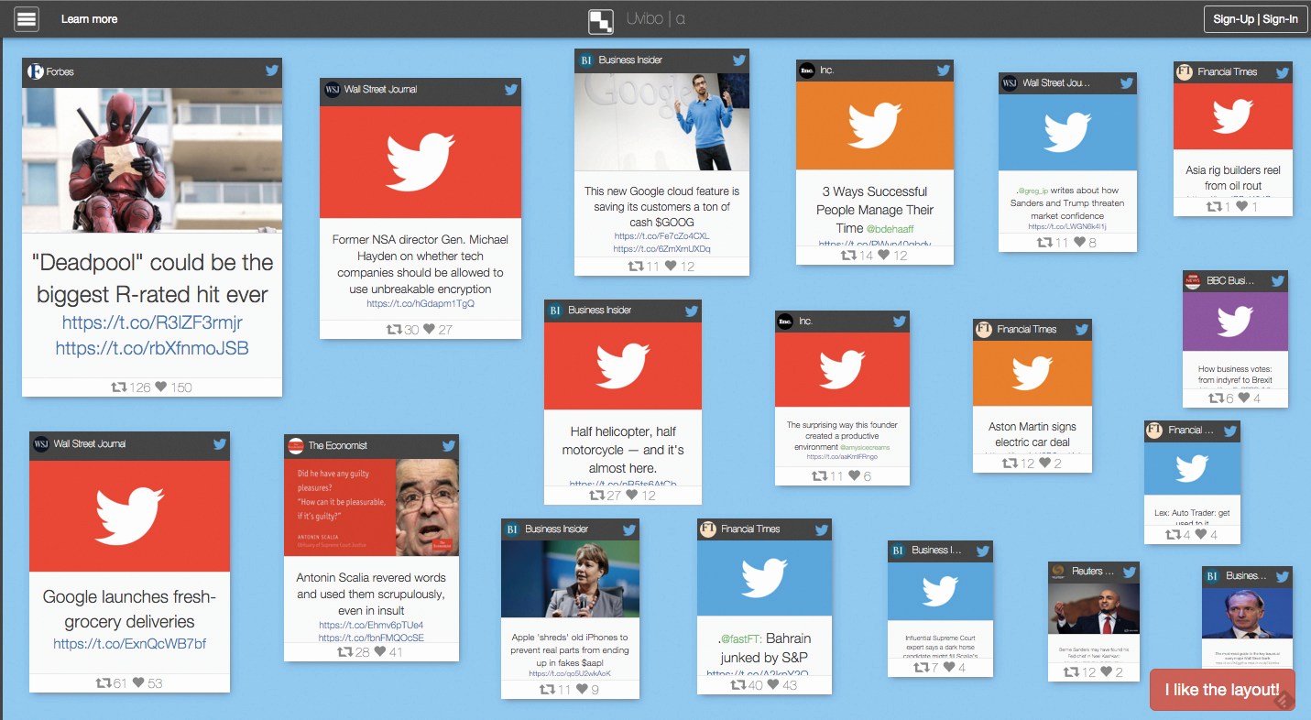This screenshot has width=1311, height=720.
Task: Retweet the Half helicopter, half motorcycle tweet
Action: click(596, 495)
